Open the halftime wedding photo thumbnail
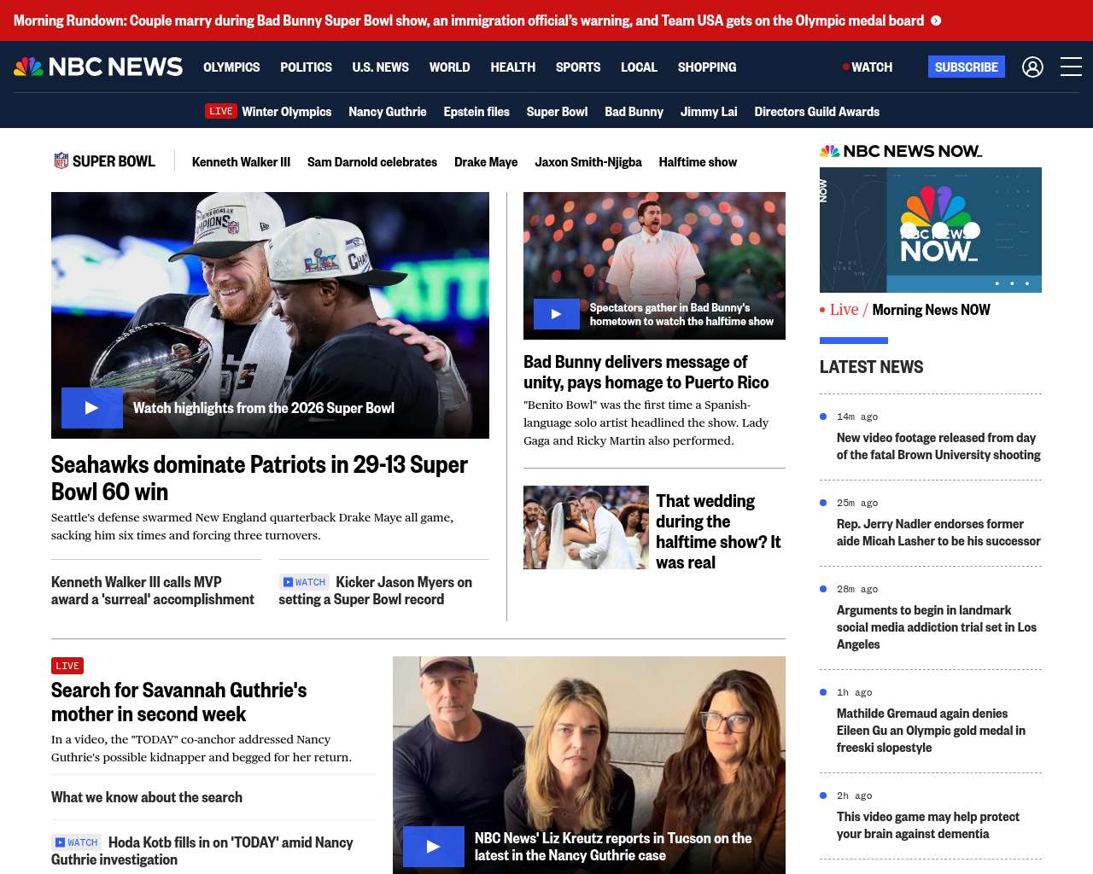 pos(586,527)
